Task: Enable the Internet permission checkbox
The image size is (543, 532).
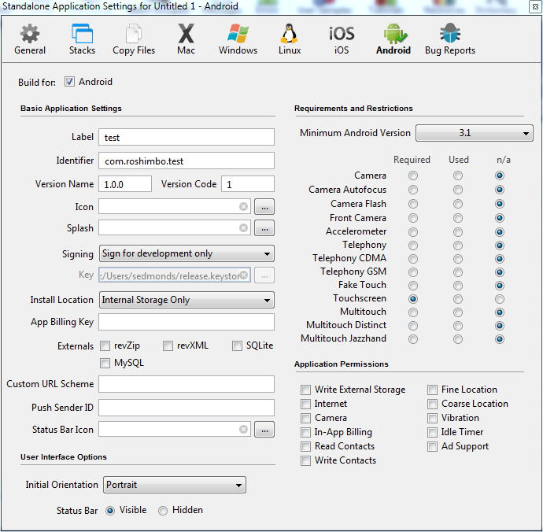Action: click(x=305, y=405)
